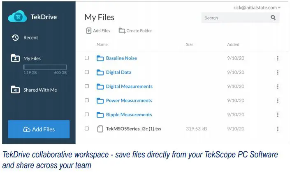The image size is (292, 173).
Task: Click the 9/10/20 date for Ripple Measurements
Action: coord(236,115)
